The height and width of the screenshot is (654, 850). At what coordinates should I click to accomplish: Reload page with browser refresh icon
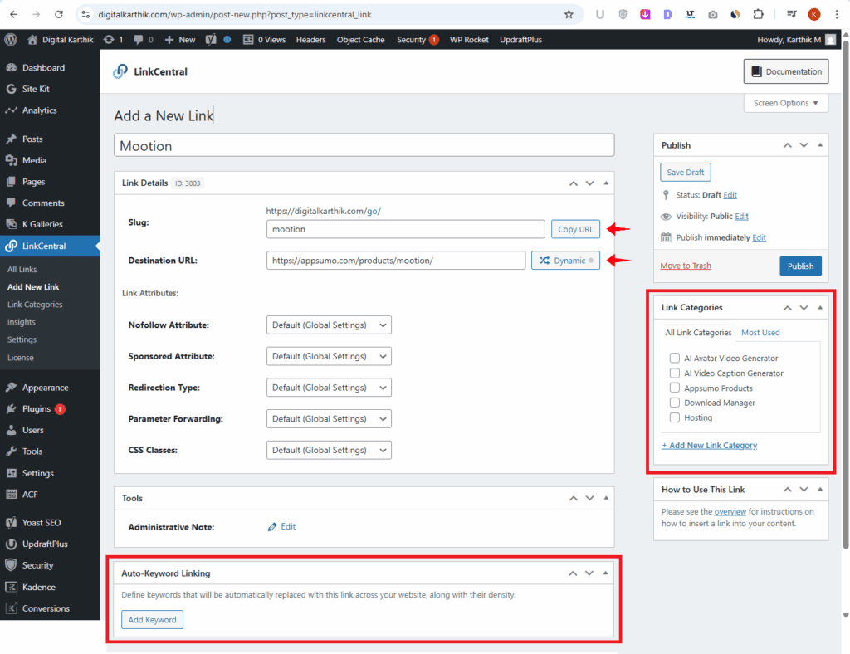[x=58, y=14]
